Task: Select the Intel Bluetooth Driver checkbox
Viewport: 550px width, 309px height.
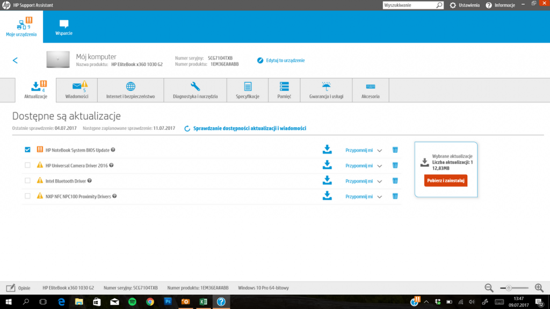Action: pos(27,181)
